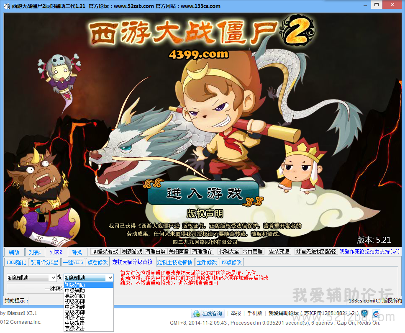Image resolution: width=405 pixels, height=333 pixels.
Task: Click the 刷新游戏 refresh button
Action: (132, 251)
